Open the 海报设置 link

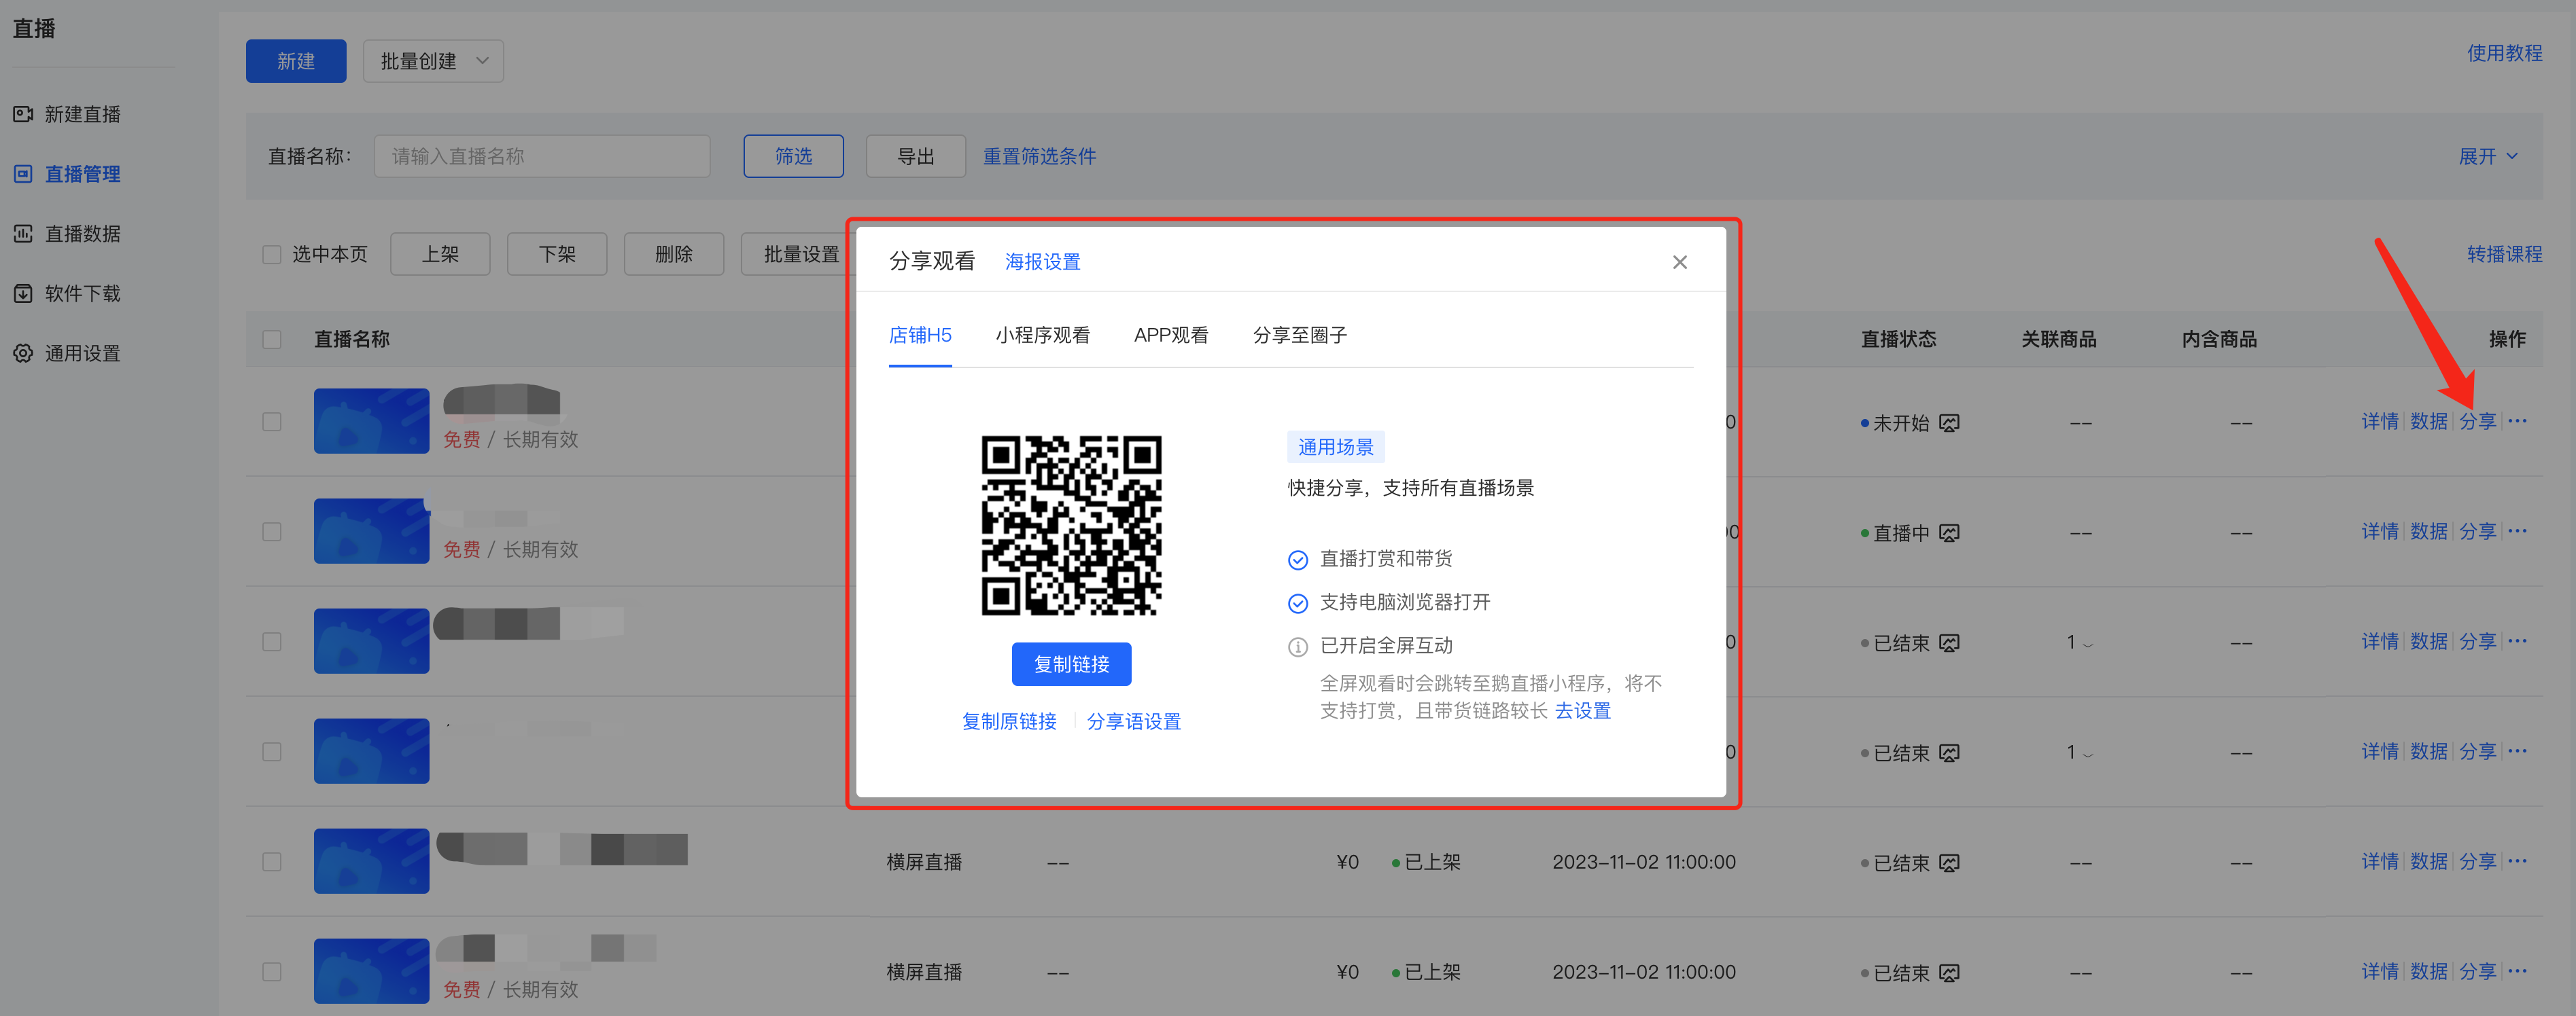point(1042,261)
